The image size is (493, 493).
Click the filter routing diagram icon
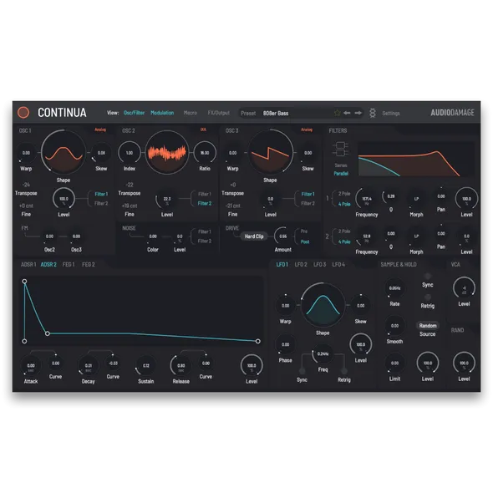tap(341, 149)
